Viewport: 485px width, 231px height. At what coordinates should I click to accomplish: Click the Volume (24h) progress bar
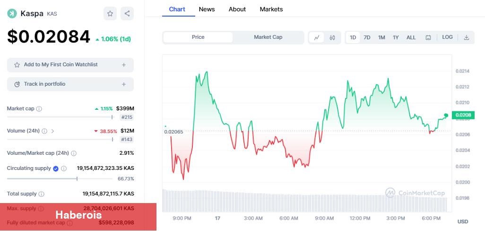[61, 139]
